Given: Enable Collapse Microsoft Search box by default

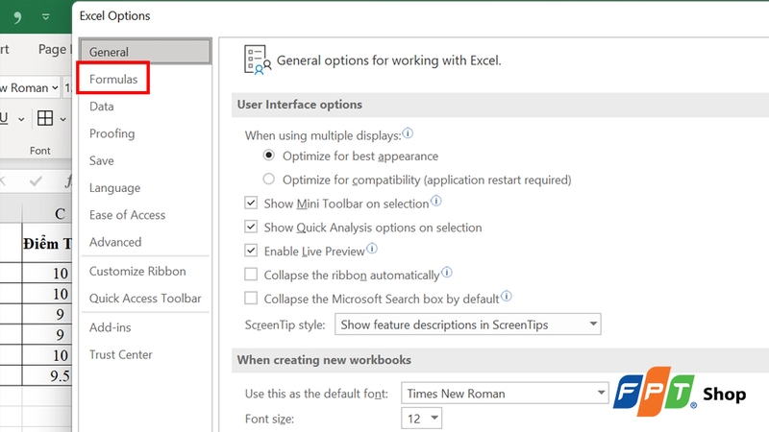Looking at the screenshot, I should 251,298.
